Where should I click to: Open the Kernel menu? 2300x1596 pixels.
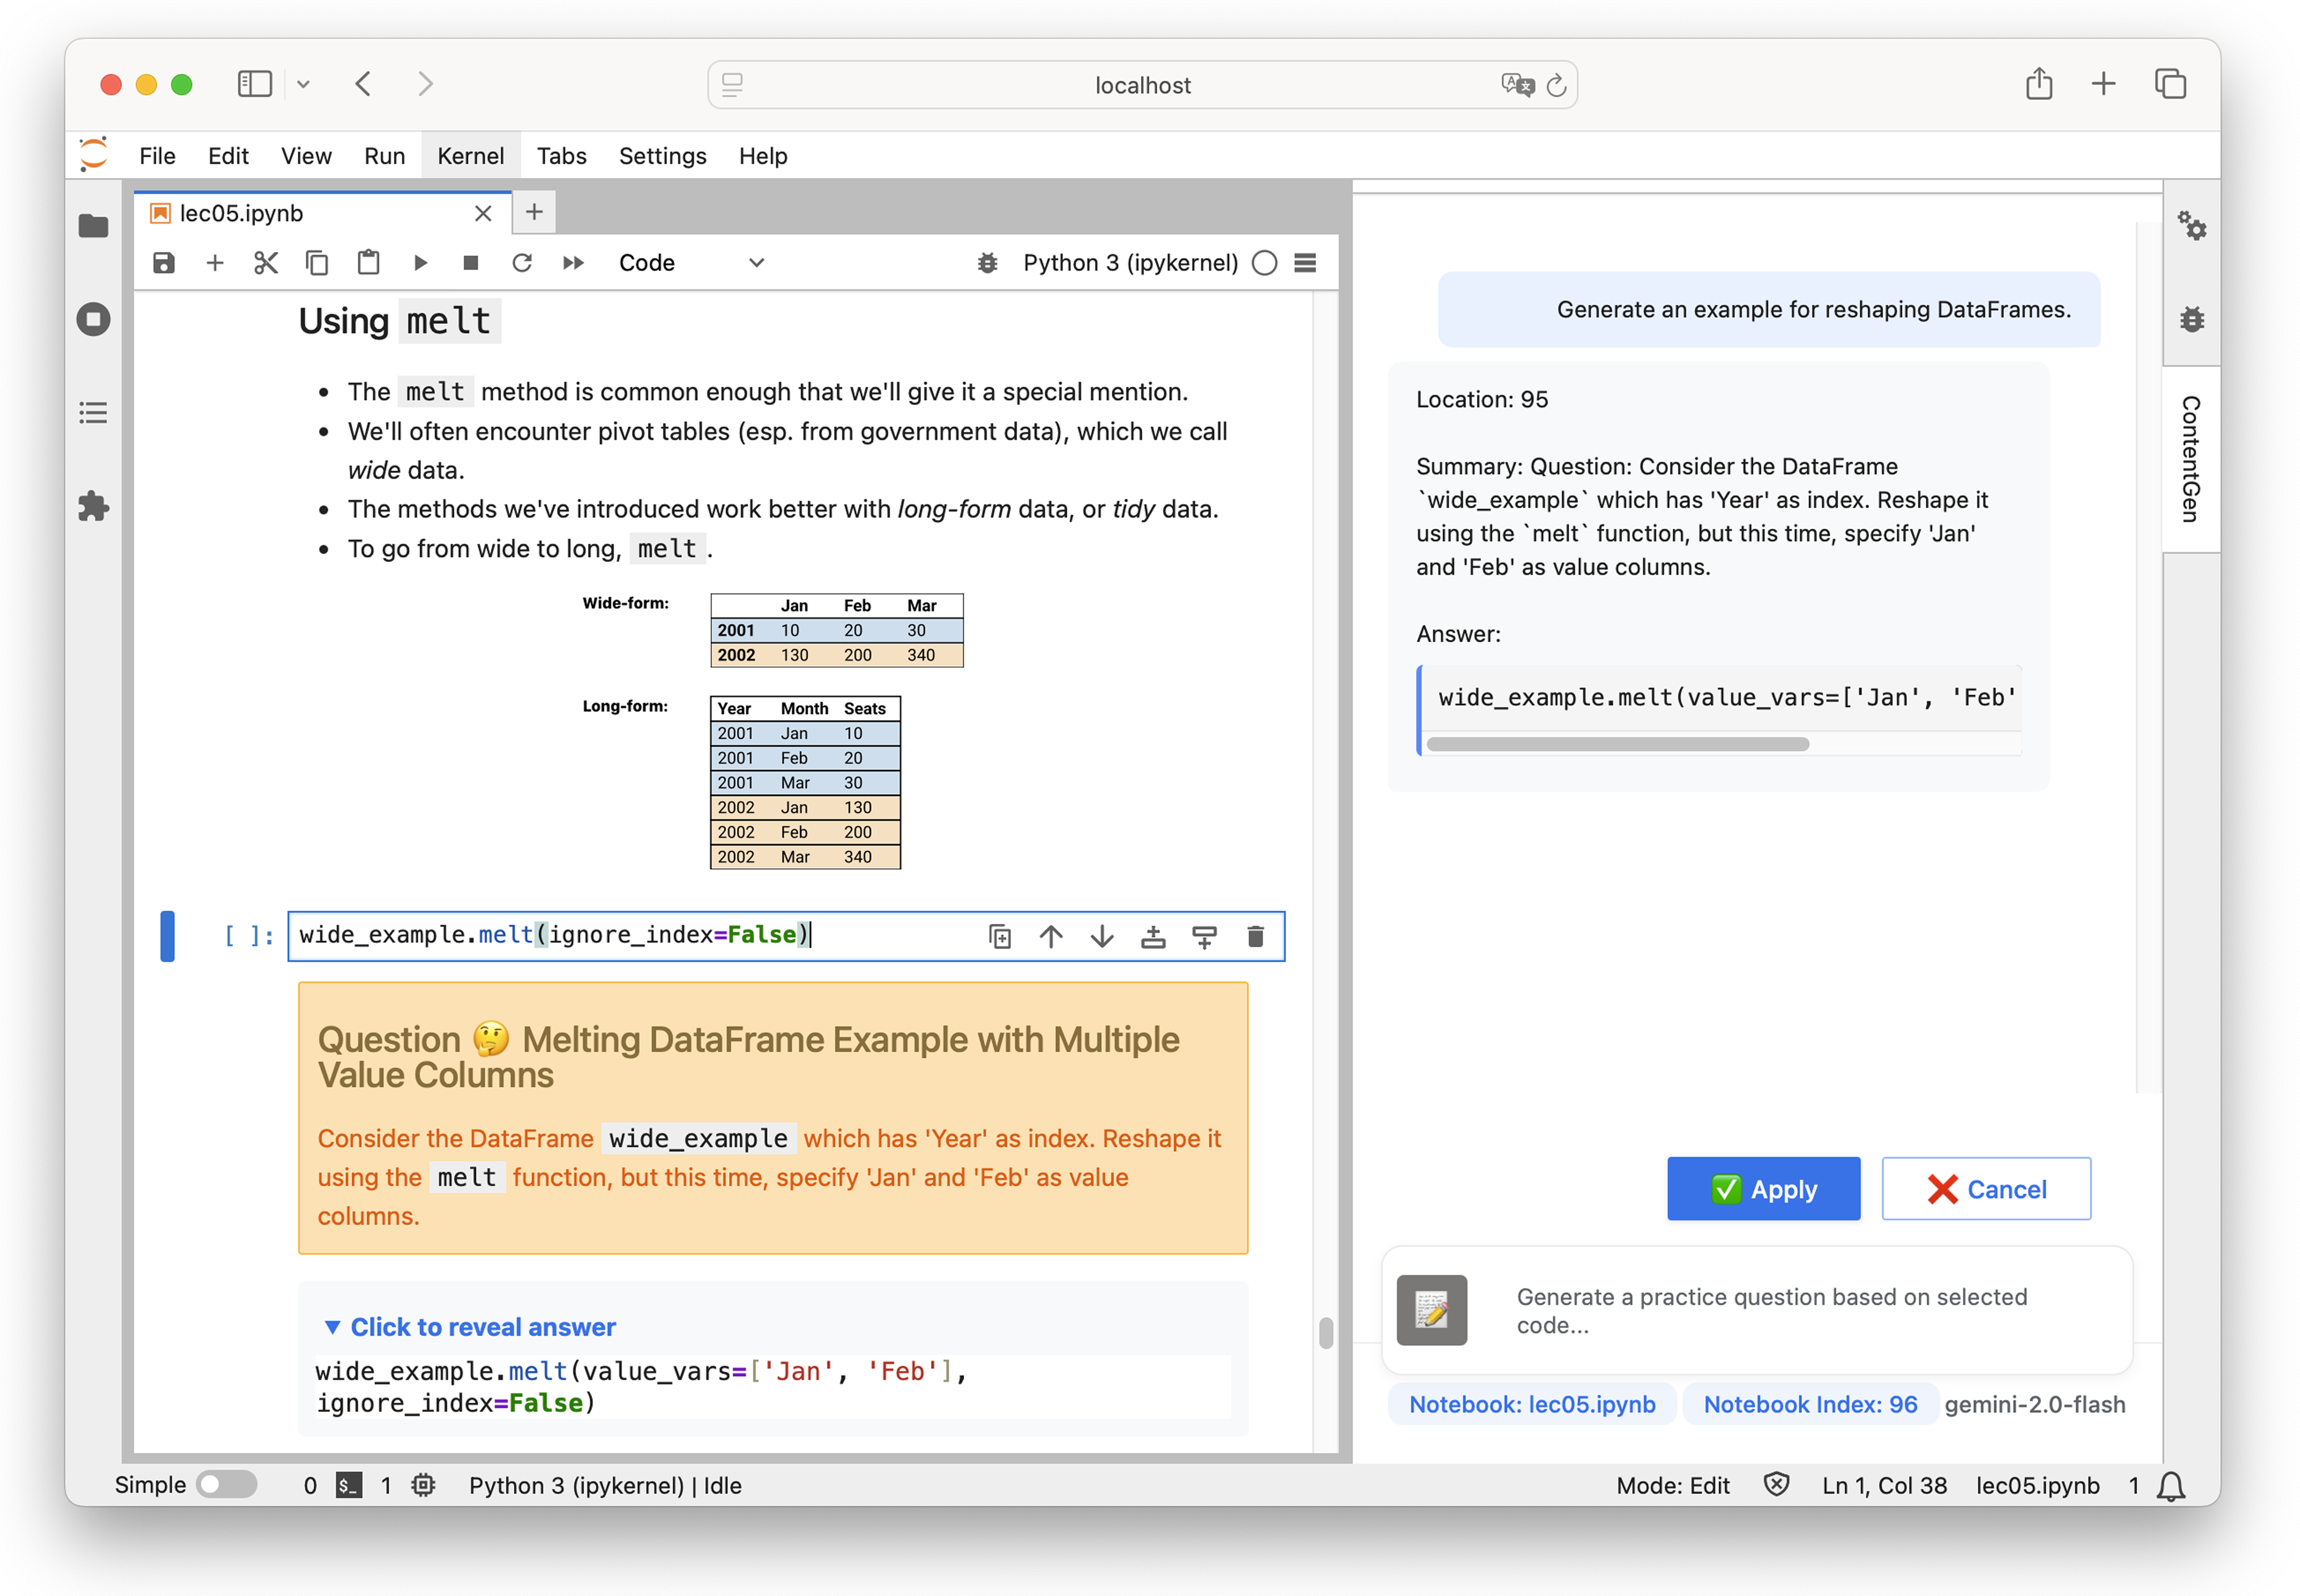point(470,156)
